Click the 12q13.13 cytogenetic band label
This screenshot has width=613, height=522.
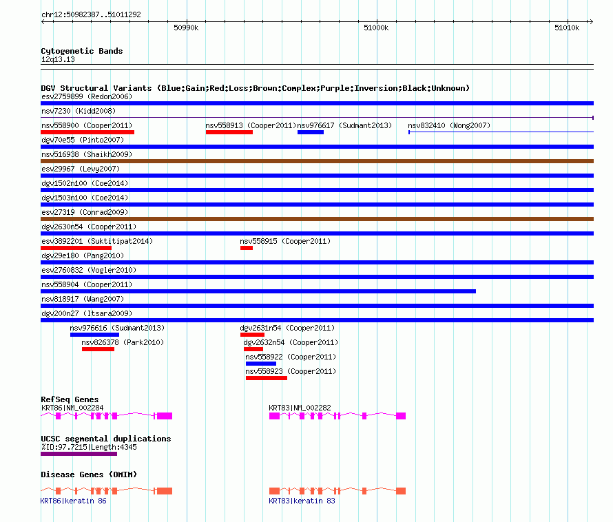point(58,59)
